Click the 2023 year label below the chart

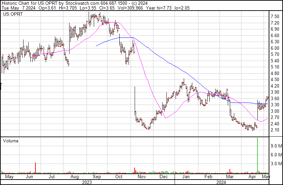(87, 182)
